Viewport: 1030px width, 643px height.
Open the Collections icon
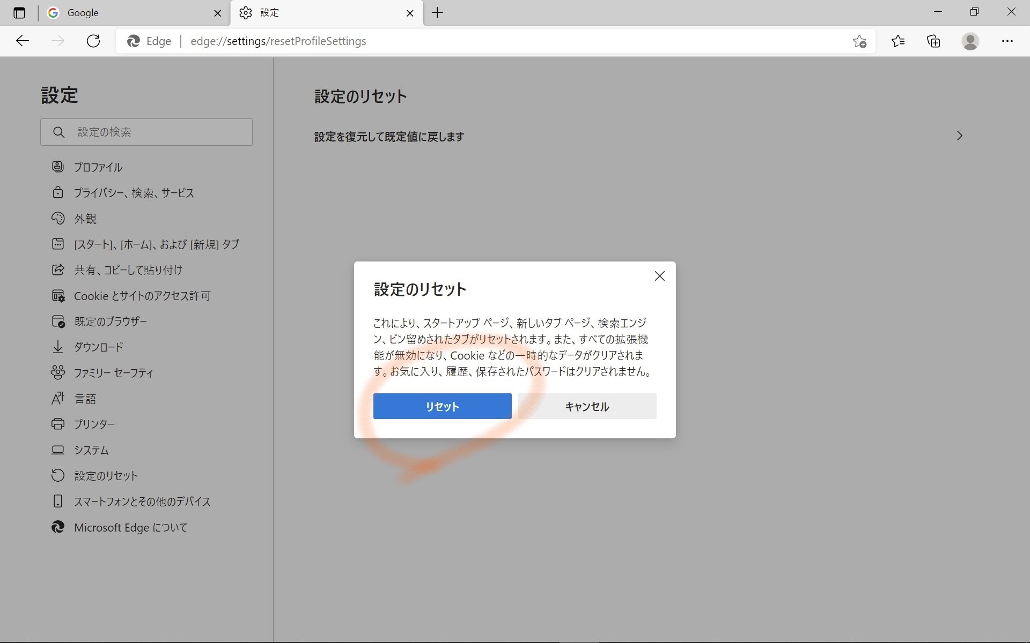(x=933, y=41)
